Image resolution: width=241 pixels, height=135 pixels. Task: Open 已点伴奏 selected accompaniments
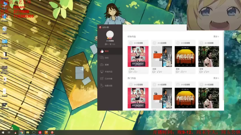[x=110, y=79]
